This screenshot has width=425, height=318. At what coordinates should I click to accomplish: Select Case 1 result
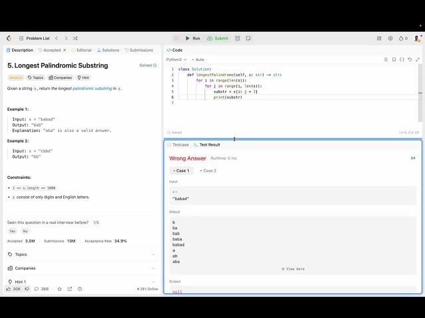click(181, 171)
